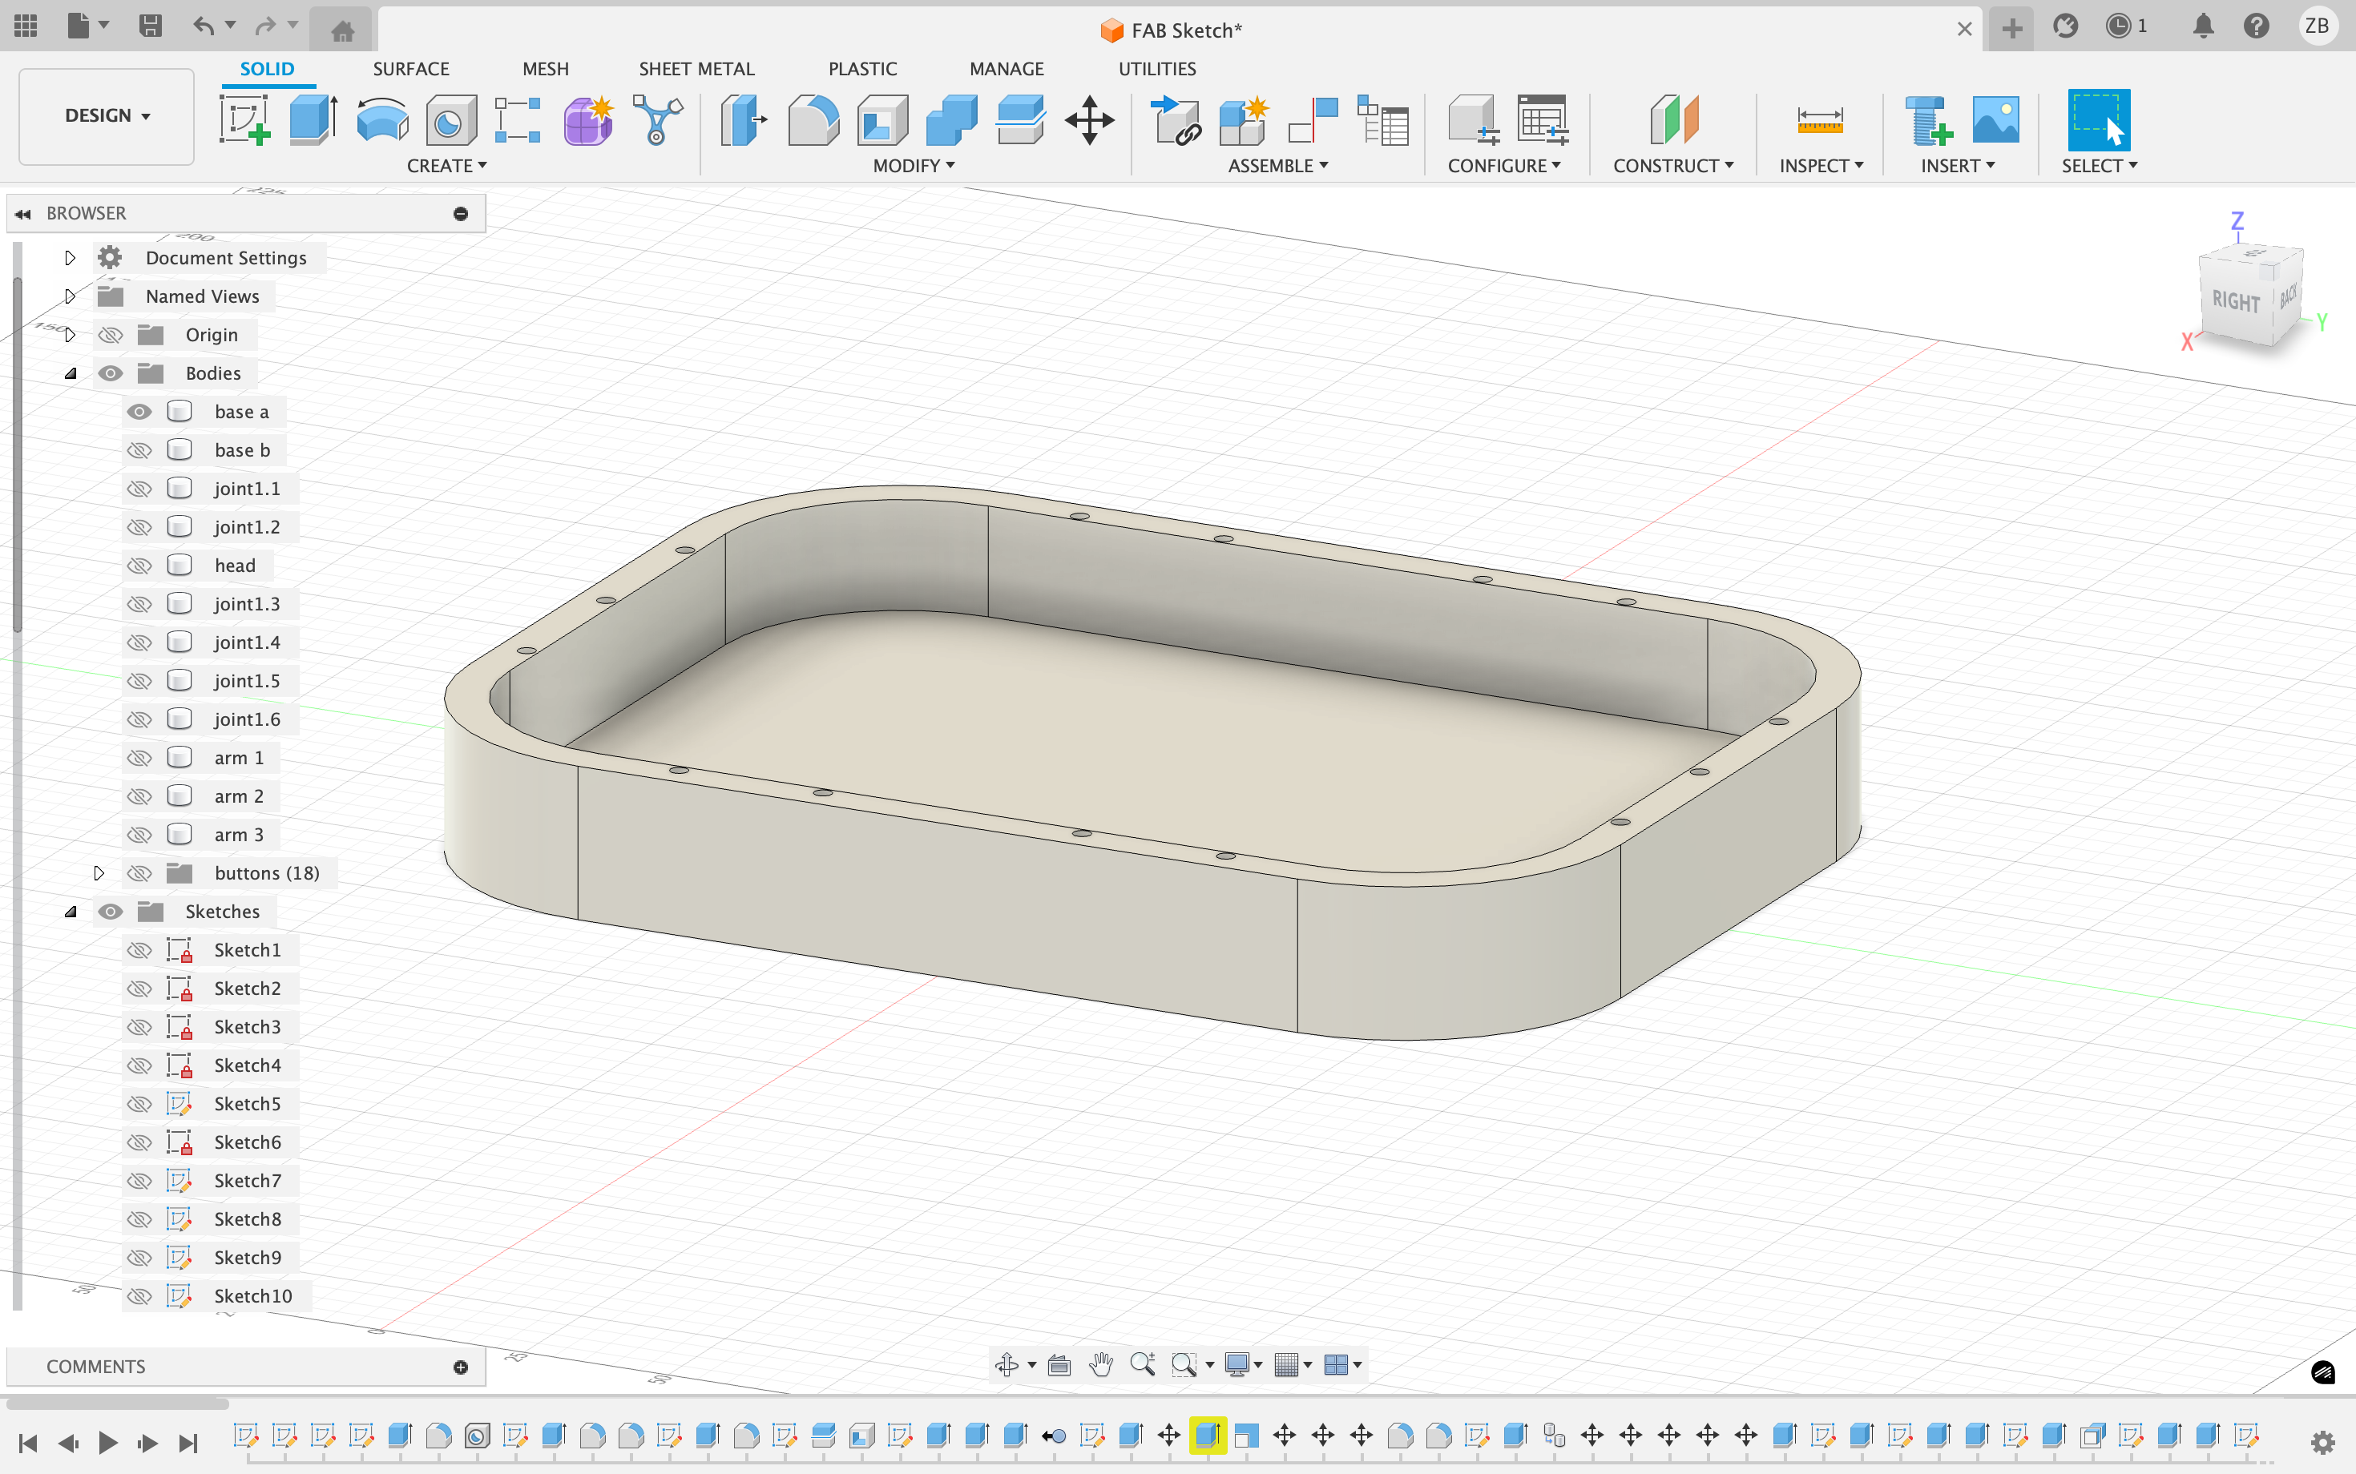This screenshot has width=2356, height=1474.
Task: Open the MODIFY menu
Action: 913,166
